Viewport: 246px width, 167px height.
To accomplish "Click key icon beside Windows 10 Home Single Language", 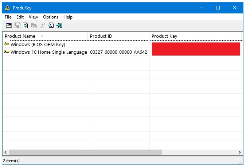I will click(x=7, y=52).
